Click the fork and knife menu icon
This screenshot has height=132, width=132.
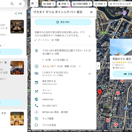[37, 92]
